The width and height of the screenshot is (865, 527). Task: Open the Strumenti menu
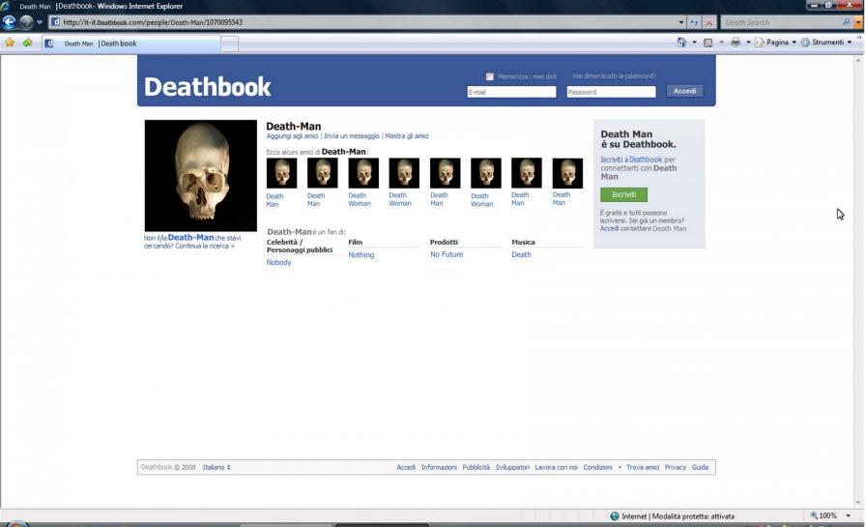[826, 43]
